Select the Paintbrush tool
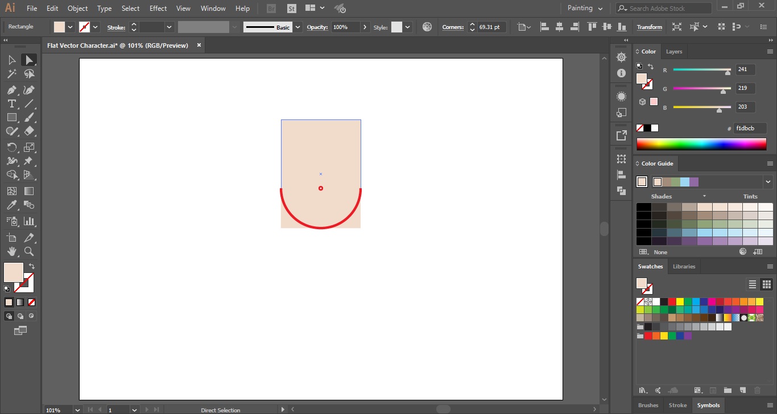The image size is (777, 414). [x=28, y=117]
